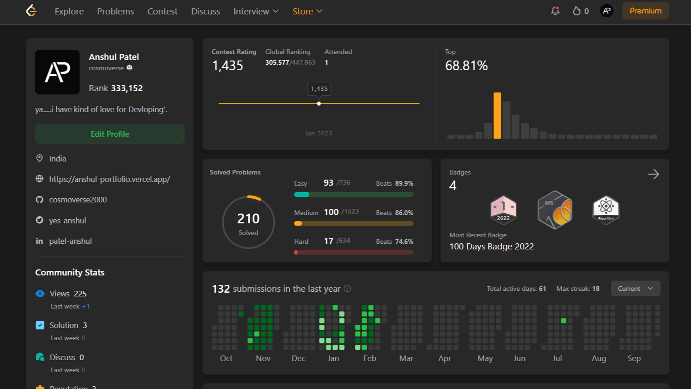Open the notifications bell
The image size is (691, 389).
pos(555,11)
